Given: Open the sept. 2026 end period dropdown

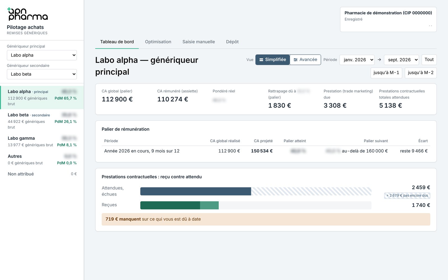Looking at the screenshot, I should [x=402, y=60].
